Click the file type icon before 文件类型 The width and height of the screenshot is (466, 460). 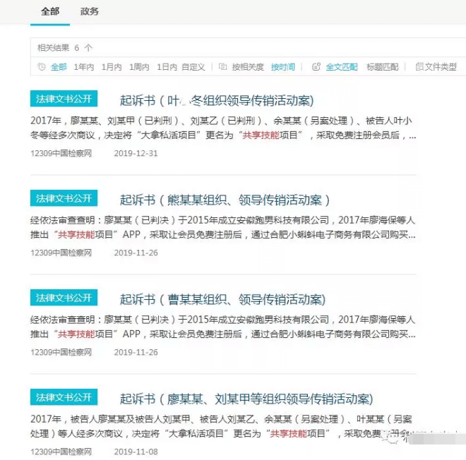(x=419, y=67)
